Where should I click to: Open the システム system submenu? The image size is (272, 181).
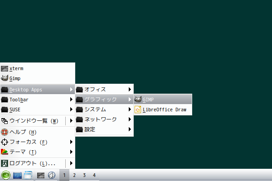(104, 110)
